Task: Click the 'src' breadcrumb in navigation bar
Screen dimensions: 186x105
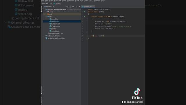Action: [51, 3]
